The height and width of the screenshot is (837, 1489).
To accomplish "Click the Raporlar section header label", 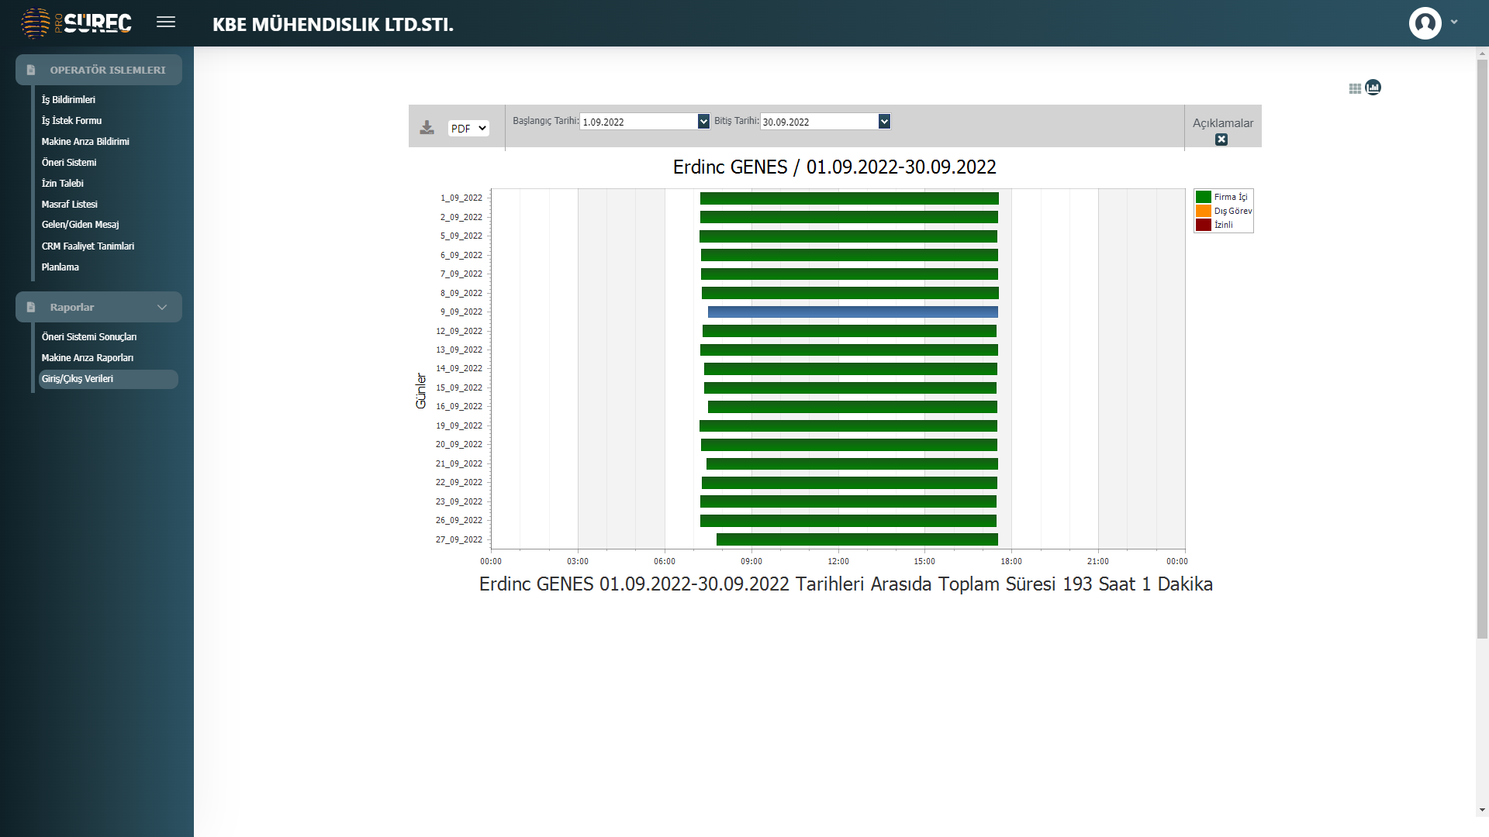I will tap(72, 307).
